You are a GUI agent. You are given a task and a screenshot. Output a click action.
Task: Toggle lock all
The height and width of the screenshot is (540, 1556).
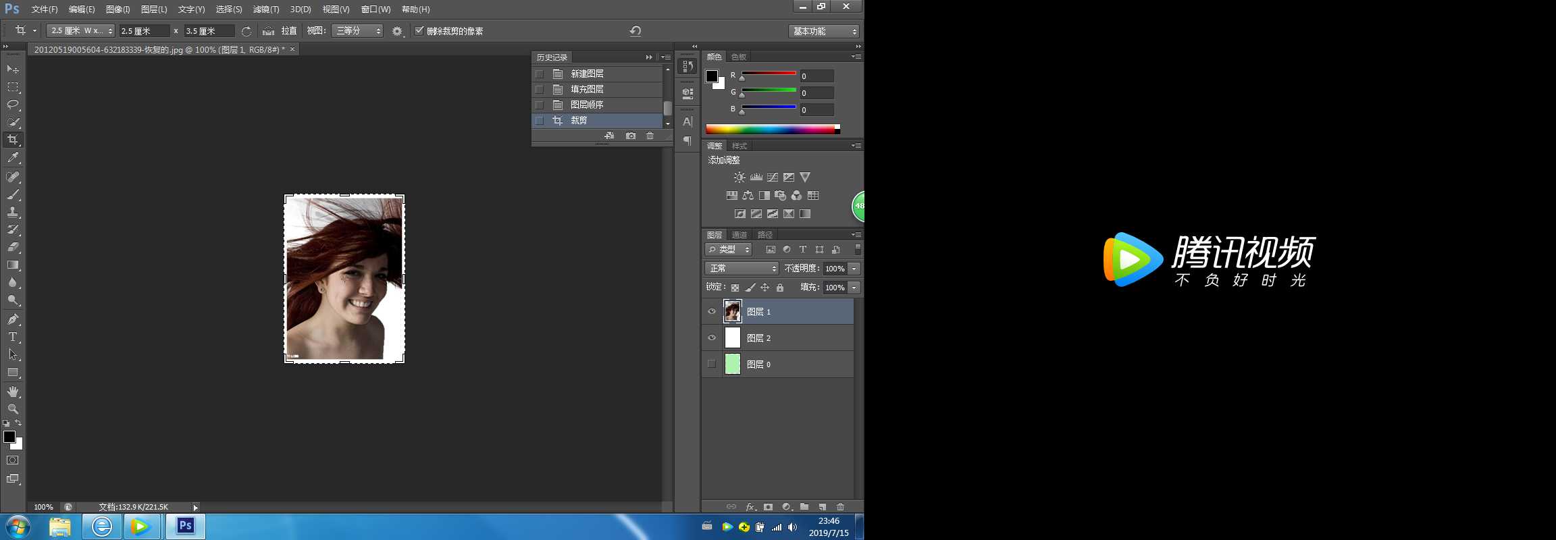pos(780,288)
